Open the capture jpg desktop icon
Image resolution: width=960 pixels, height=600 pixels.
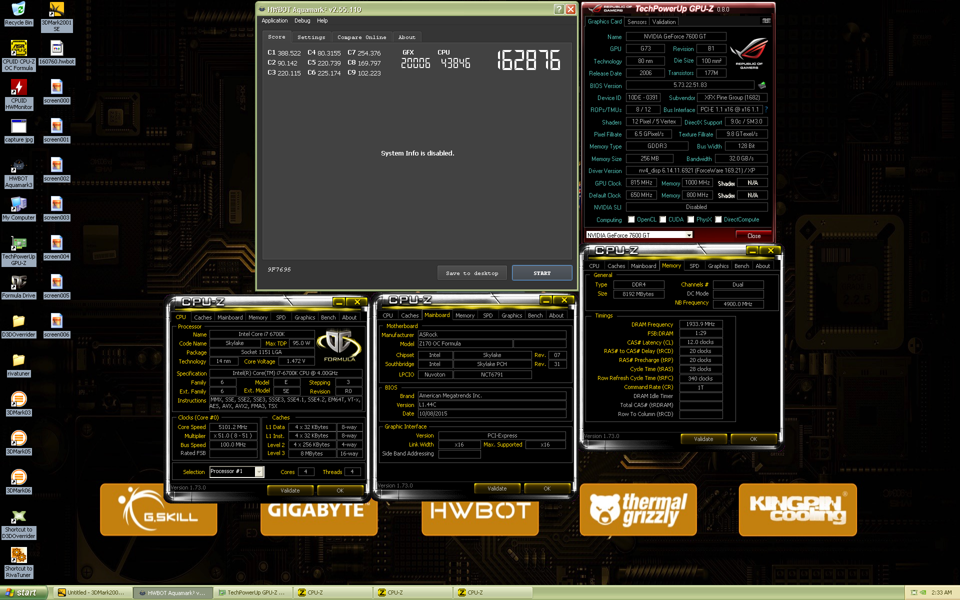click(x=18, y=131)
